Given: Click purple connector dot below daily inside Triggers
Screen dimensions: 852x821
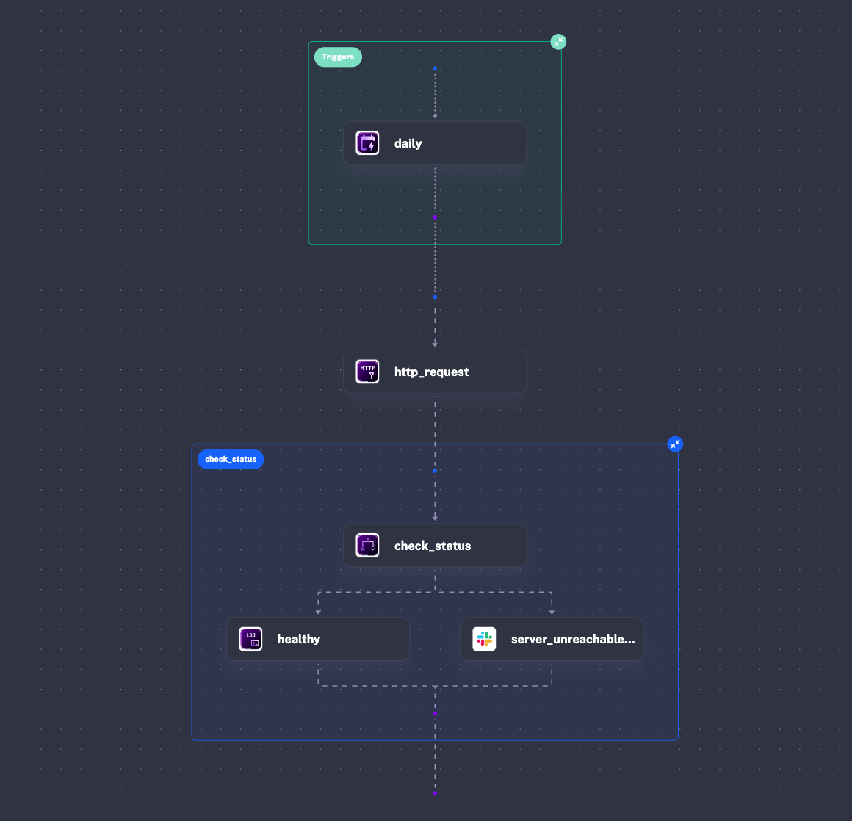Looking at the screenshot, I should 435,217.
